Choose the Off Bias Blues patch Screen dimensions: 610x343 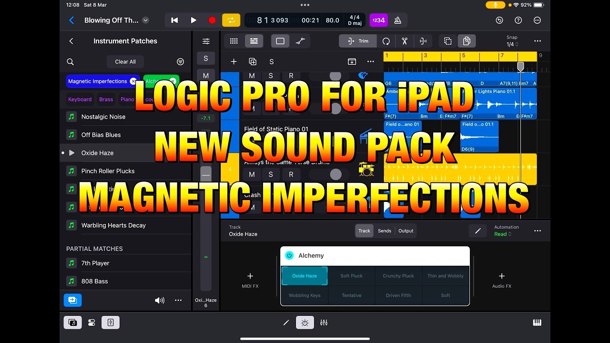click(125, 135)
